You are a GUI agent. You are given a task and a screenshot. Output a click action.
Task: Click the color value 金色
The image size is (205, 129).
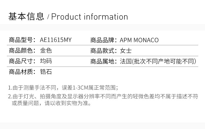click(x=46, y=51)
